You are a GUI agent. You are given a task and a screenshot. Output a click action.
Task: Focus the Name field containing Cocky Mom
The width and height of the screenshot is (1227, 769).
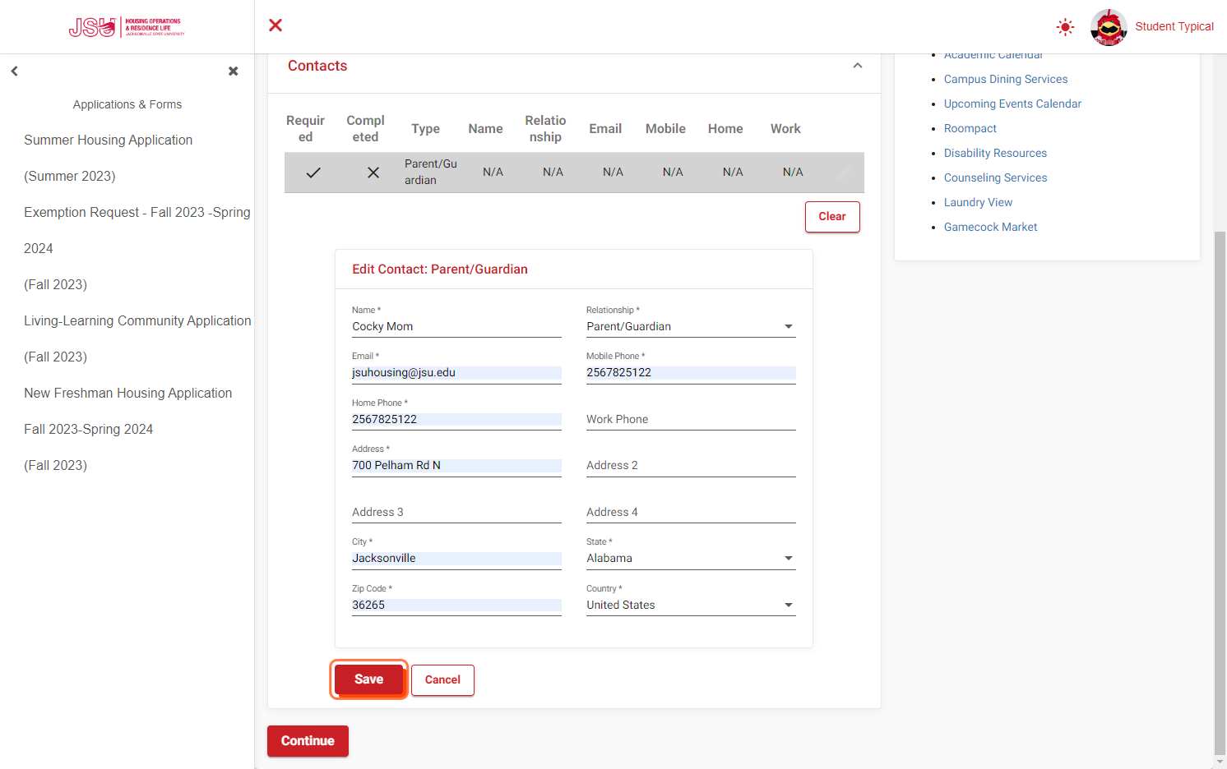[456, 327]
